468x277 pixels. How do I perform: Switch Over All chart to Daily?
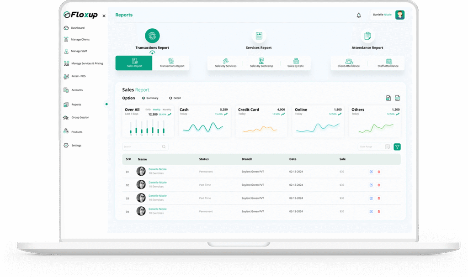tap(148, 110)
